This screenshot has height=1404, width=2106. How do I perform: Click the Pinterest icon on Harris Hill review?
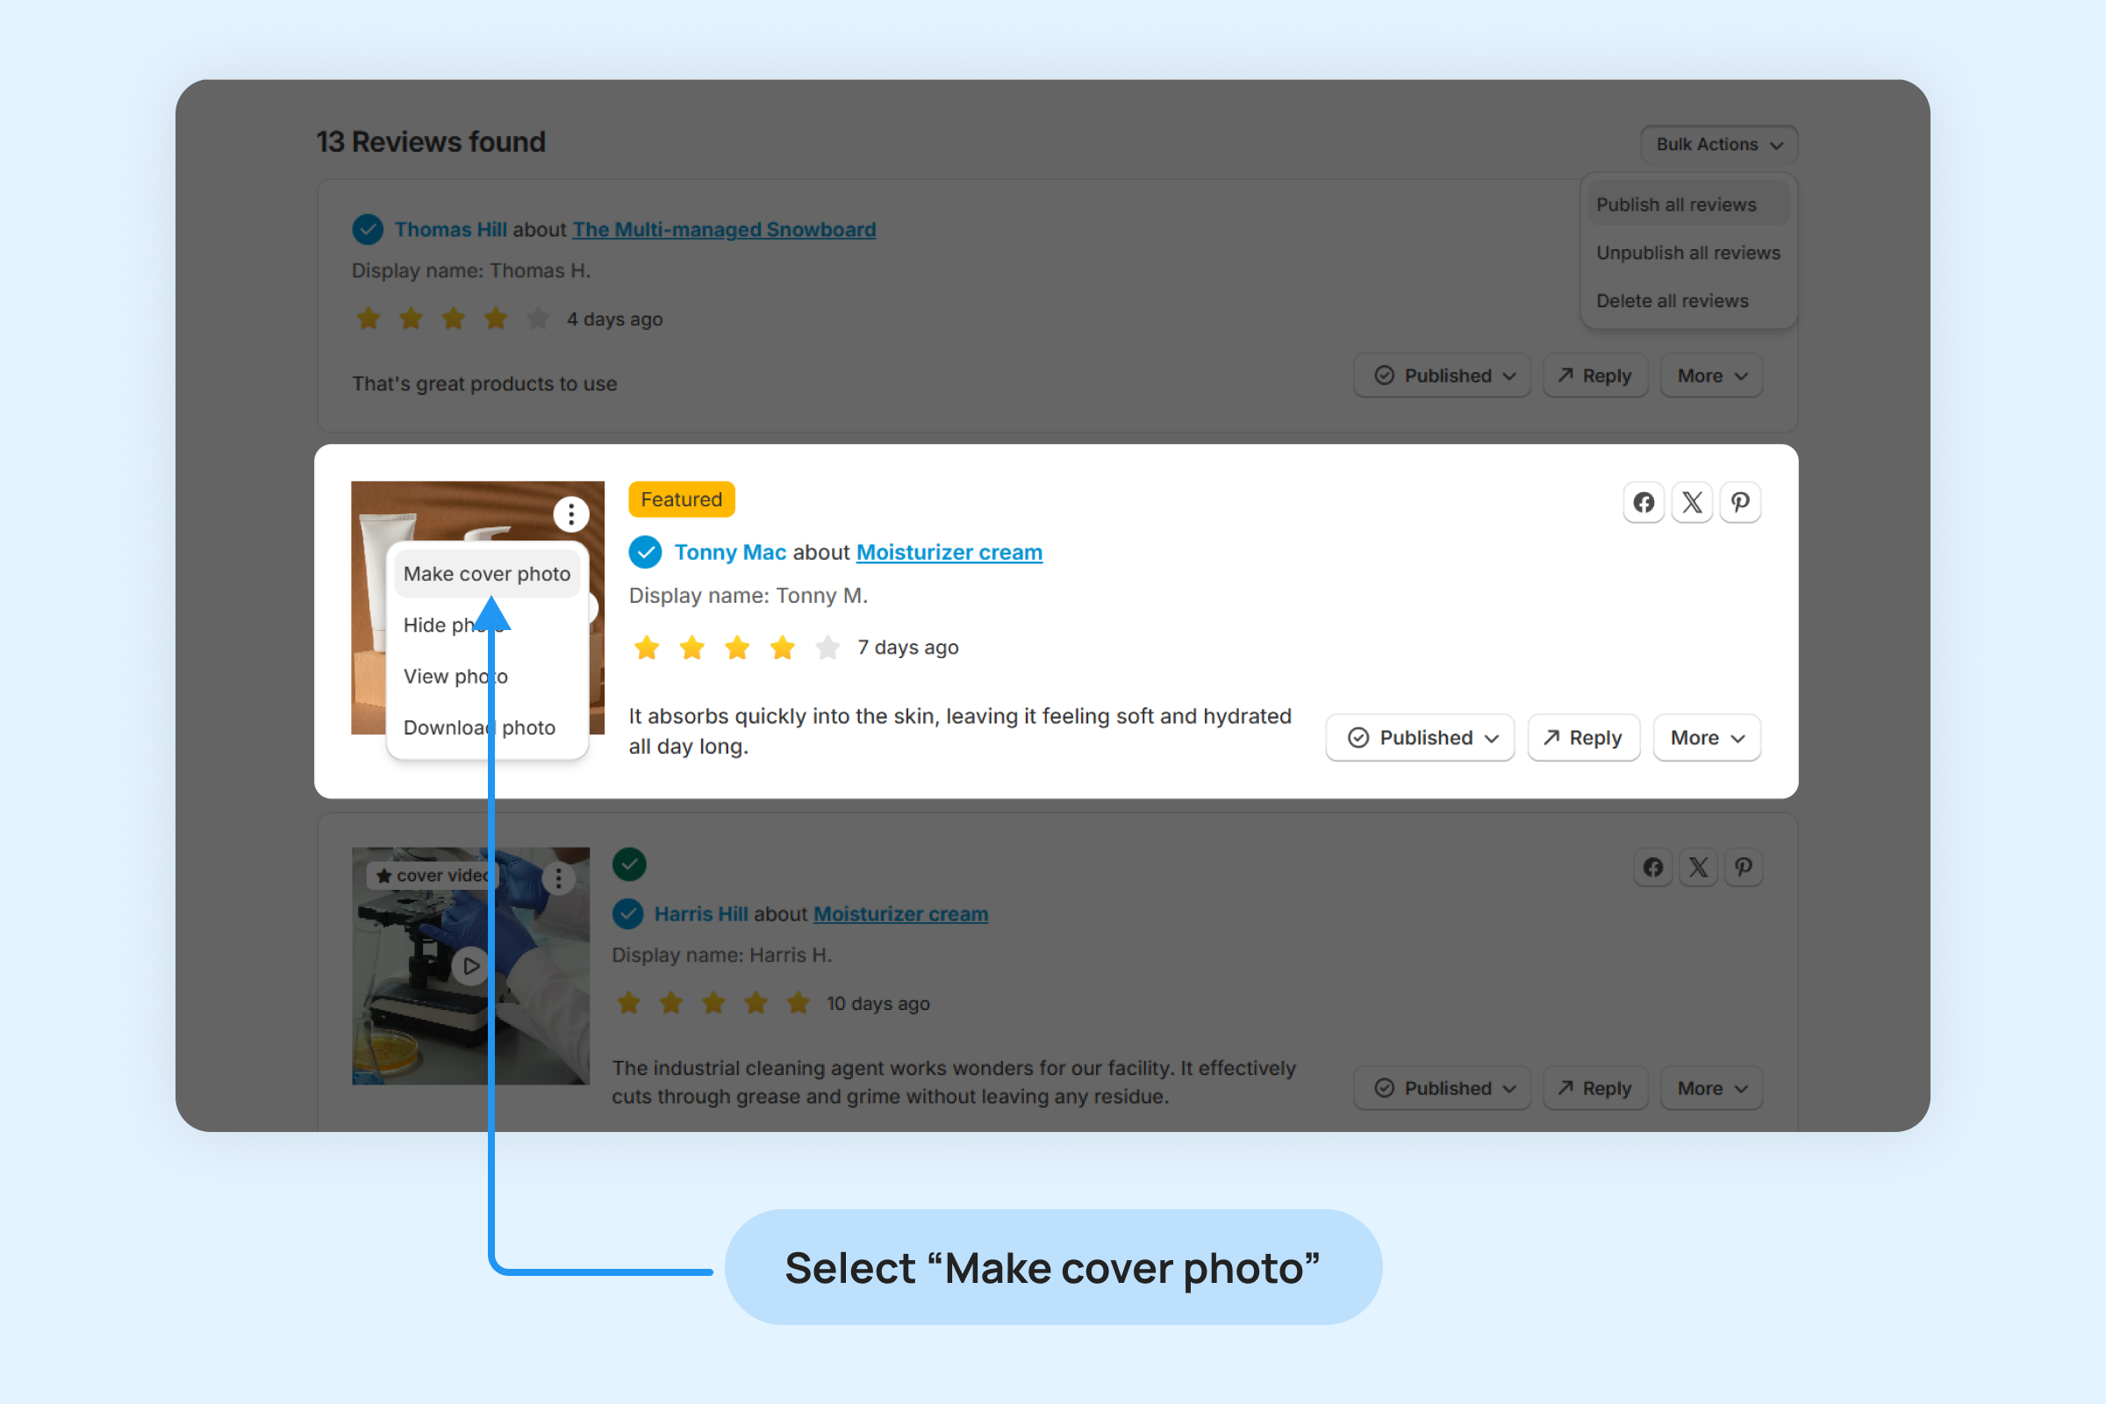coord(1744,868)
